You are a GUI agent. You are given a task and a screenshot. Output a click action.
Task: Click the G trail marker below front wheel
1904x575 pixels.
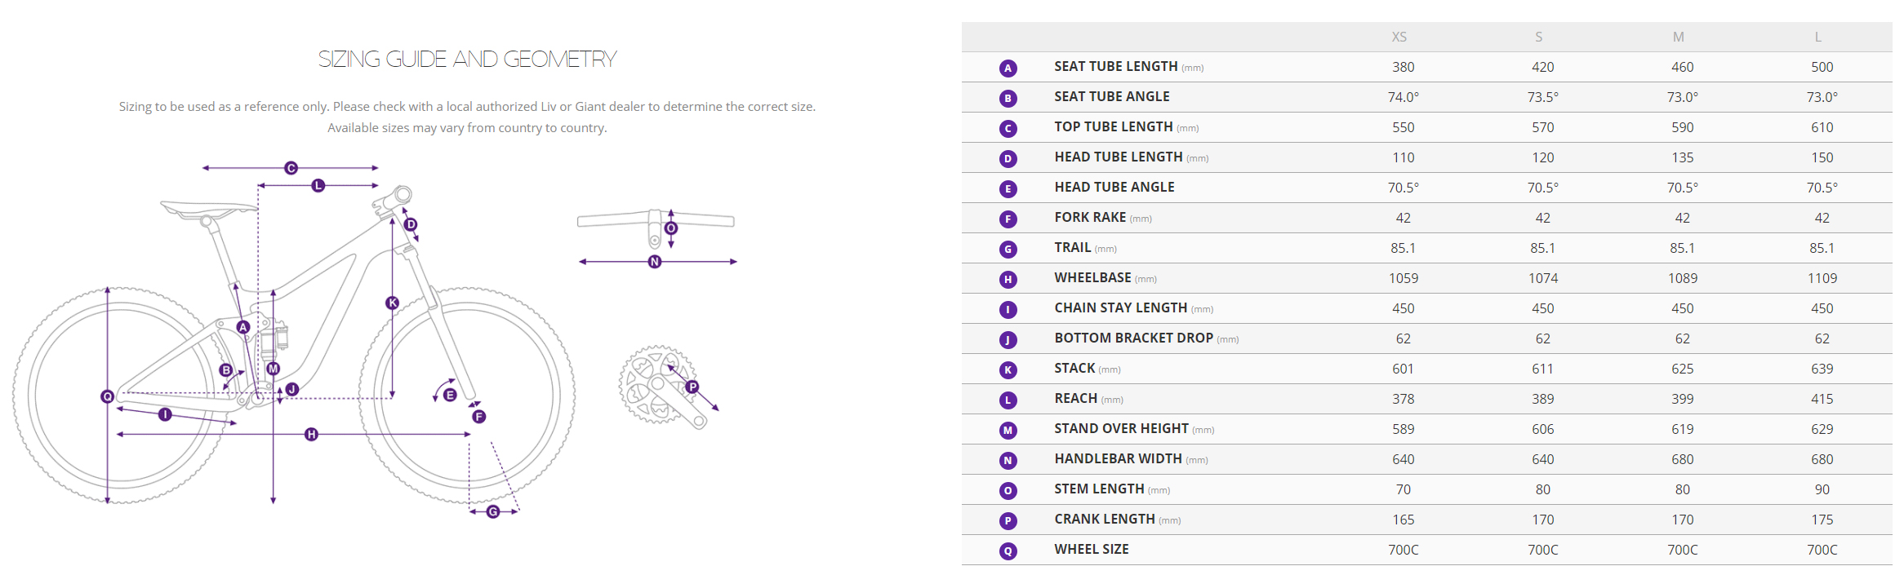(x=493, y=511)
